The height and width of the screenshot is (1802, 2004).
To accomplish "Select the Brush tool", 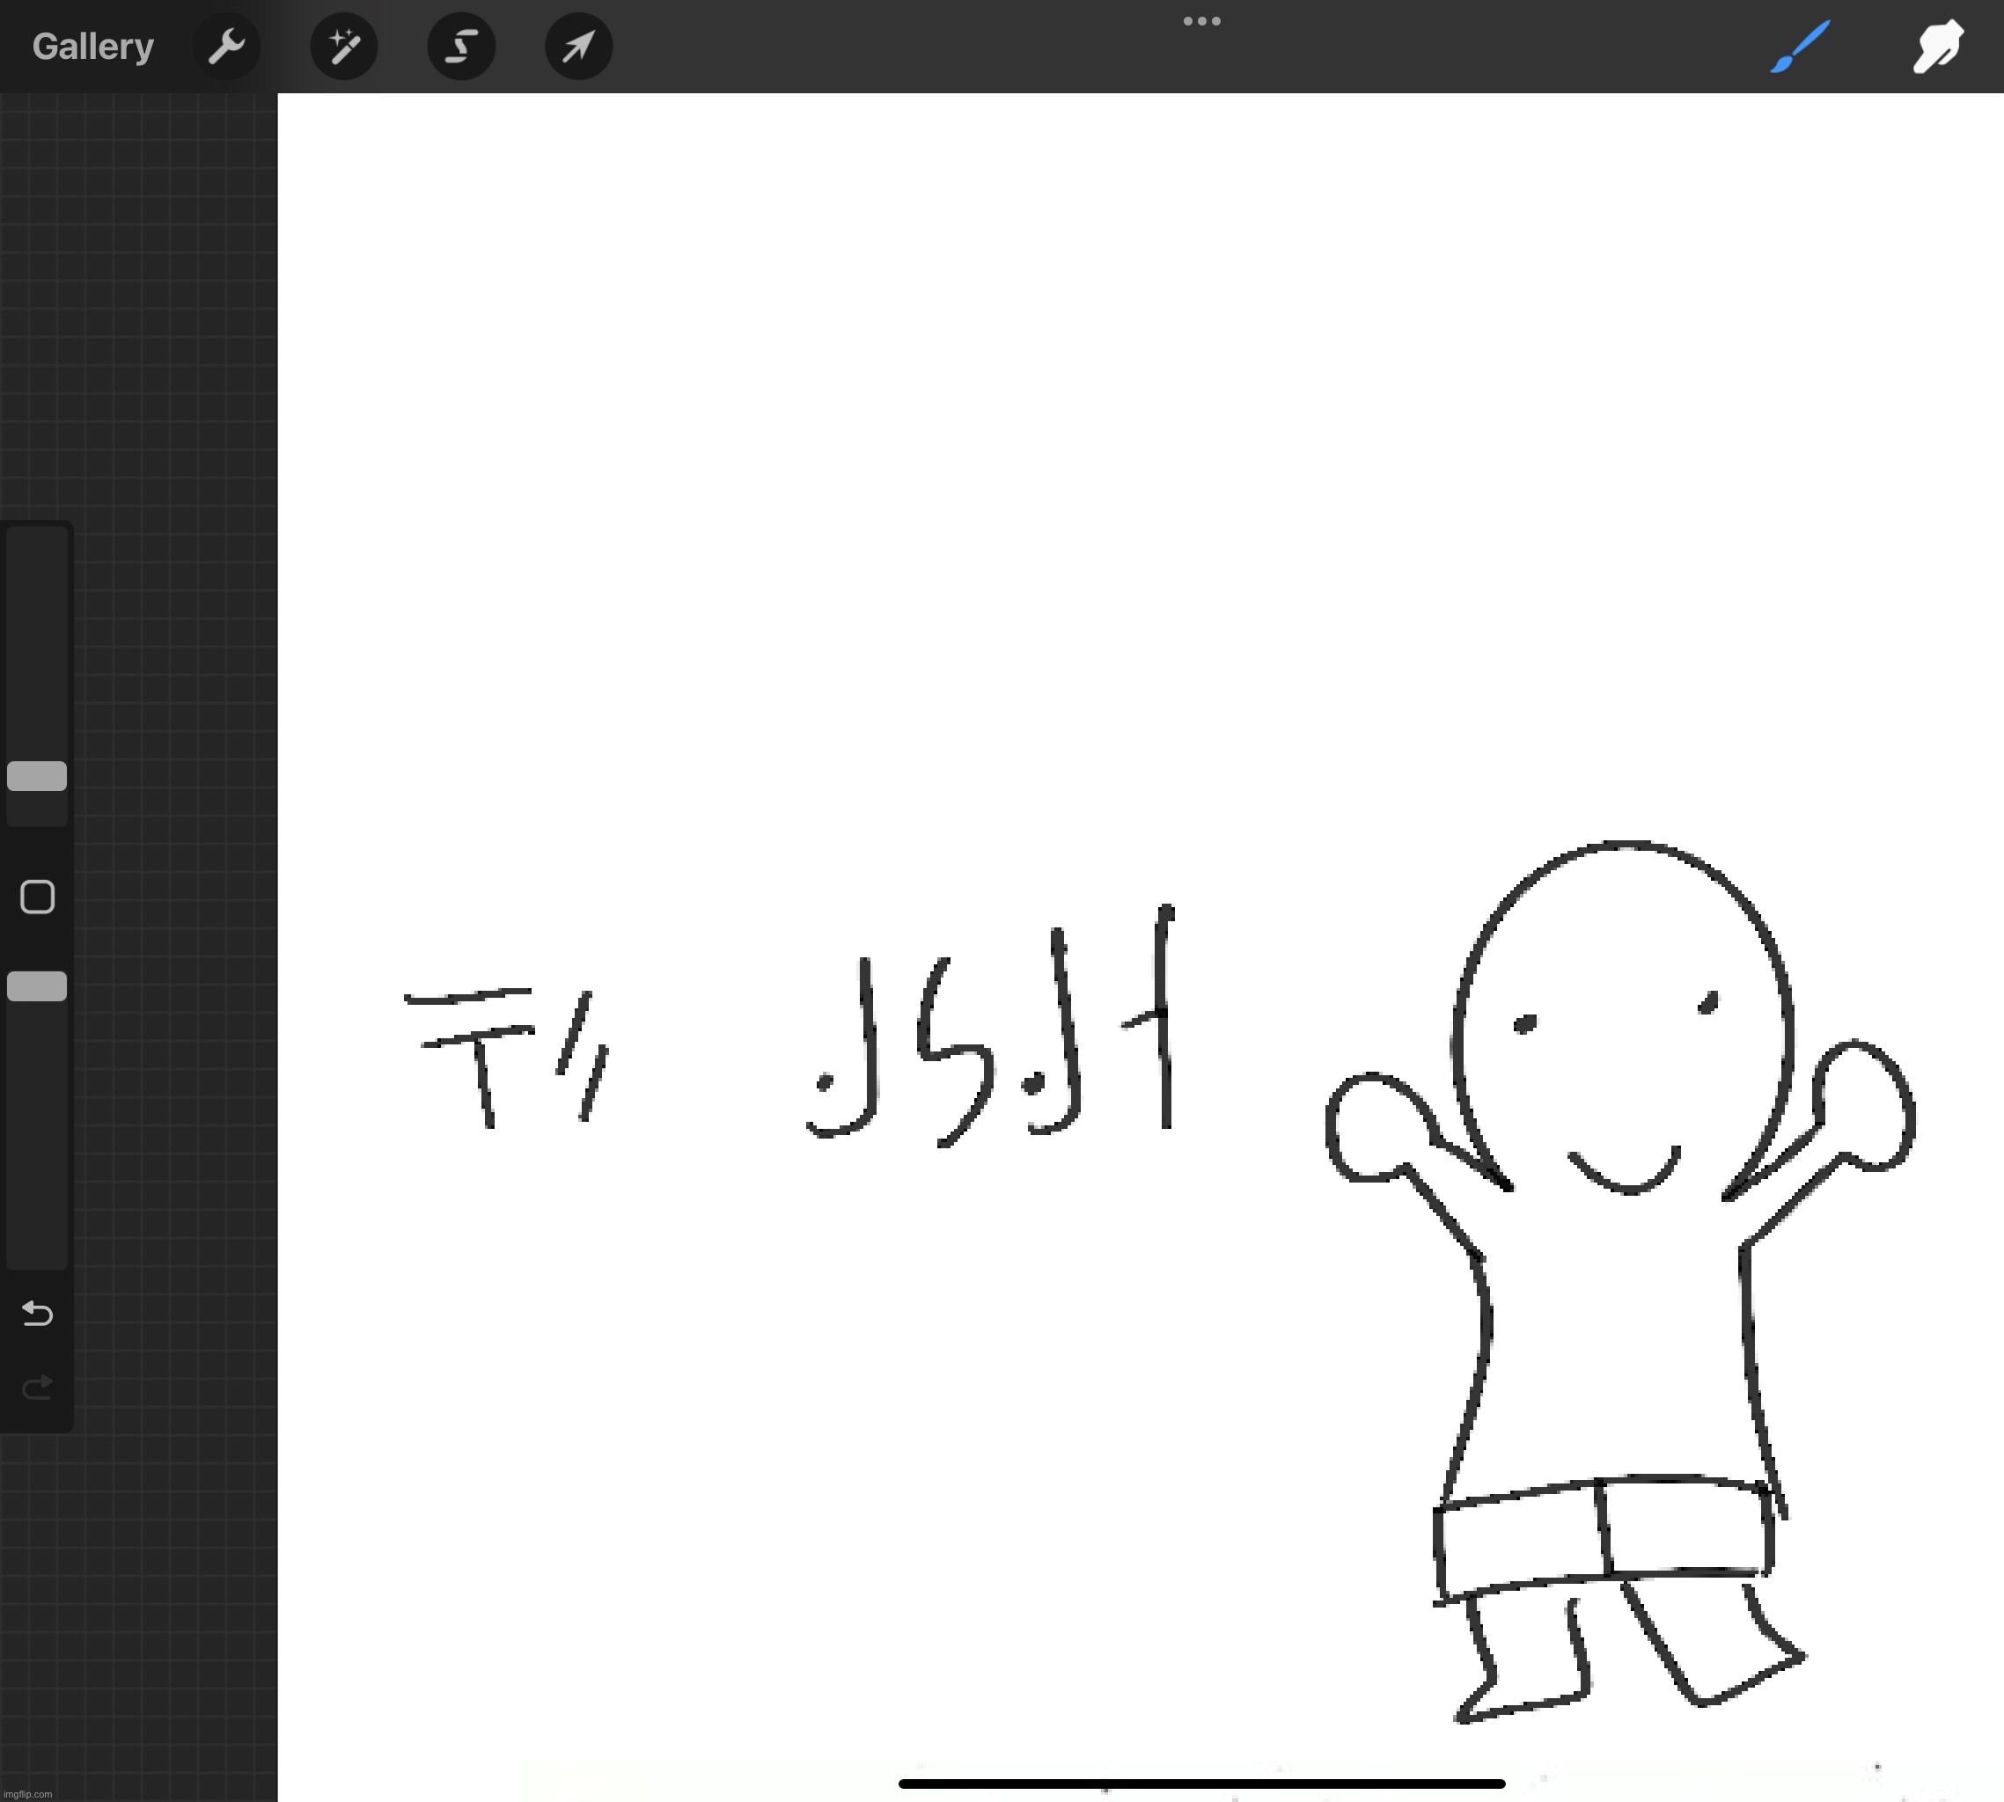I will (1800, 47).
